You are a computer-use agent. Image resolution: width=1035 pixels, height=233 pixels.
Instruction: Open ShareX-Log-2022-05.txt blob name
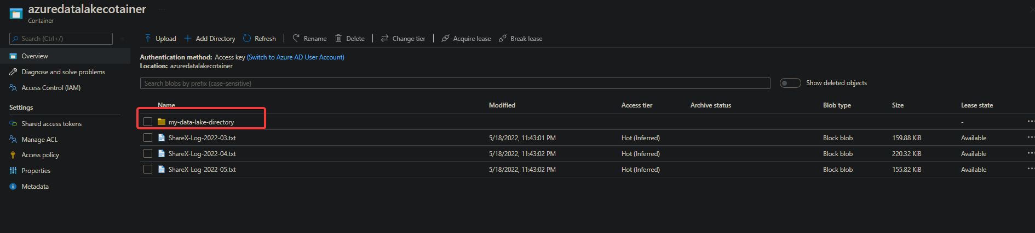click(x=202, y=170)
